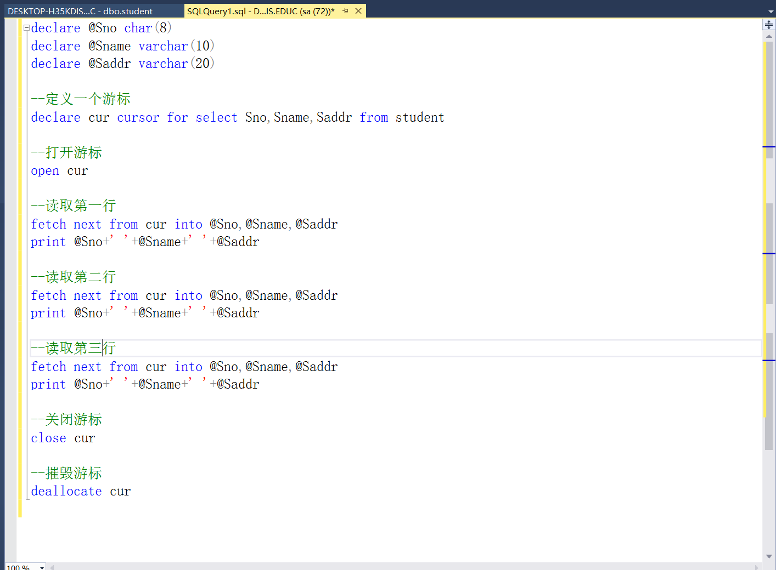Click the comment '--定义一个游标'

tap(81, 99)
